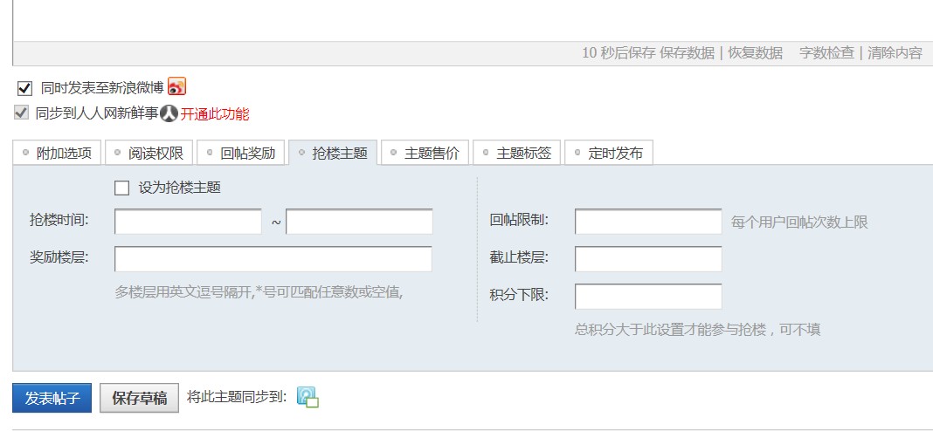
Task: Click the Sina Weibo icon
Action: coord(176,86)
